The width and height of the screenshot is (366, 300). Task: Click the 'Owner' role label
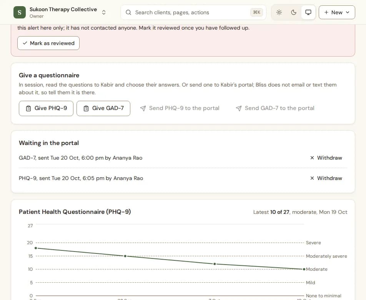point(37,16)
